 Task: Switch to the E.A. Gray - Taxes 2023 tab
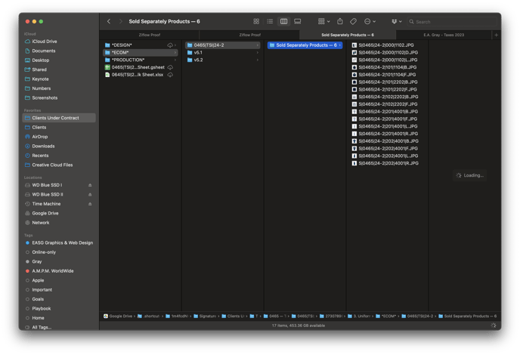pyautogui.click(x=444, y=35)
